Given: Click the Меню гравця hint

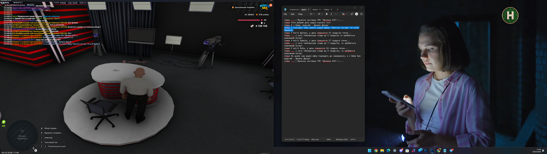Looking at the screenshot, I should 50,128.
